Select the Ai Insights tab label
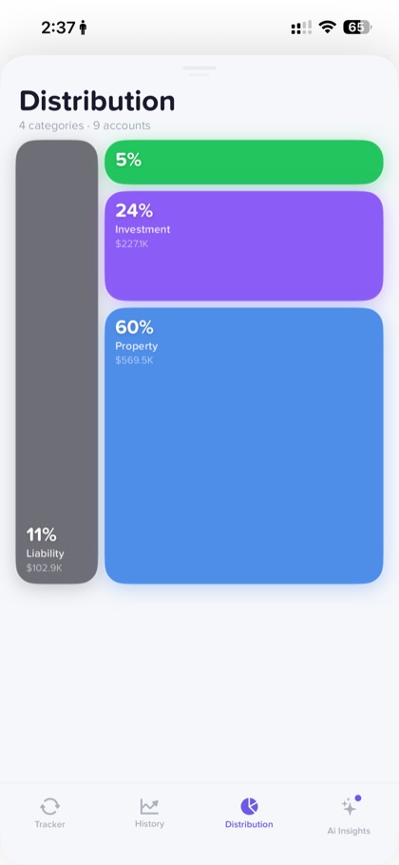 (x=349, y=831)
